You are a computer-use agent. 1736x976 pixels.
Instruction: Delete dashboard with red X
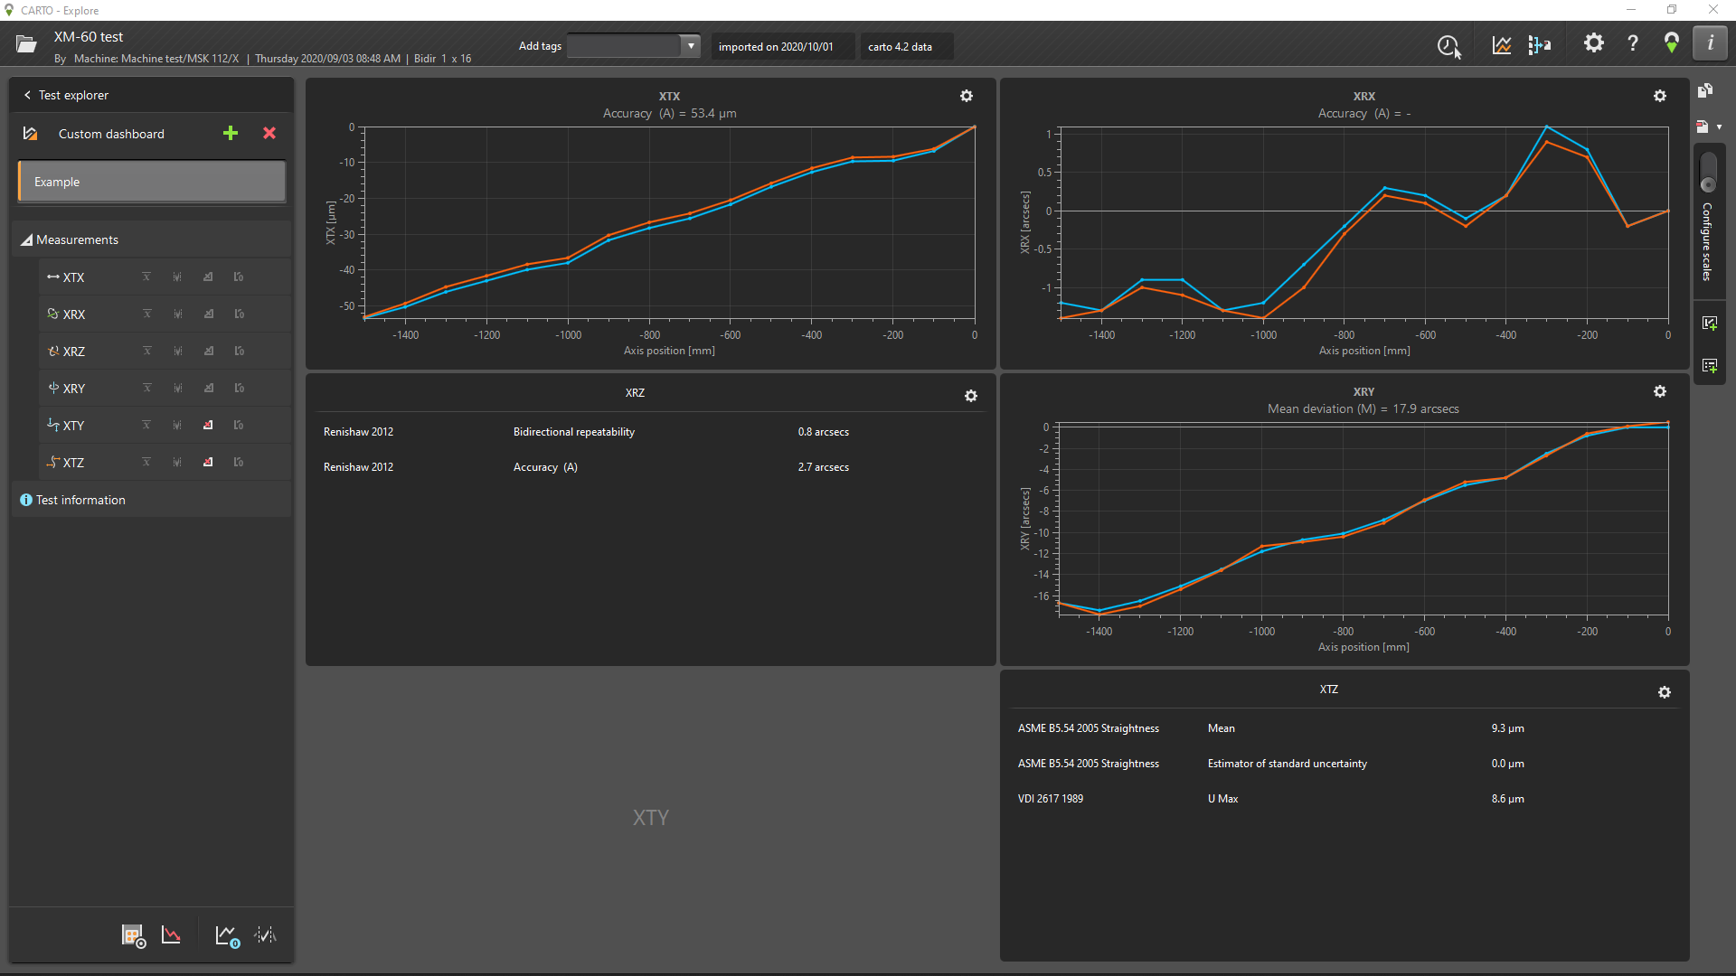[269, 134]
